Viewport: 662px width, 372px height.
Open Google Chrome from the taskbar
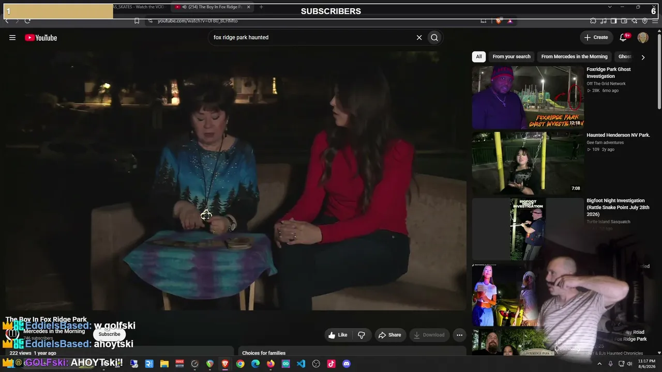pos(240,364)
